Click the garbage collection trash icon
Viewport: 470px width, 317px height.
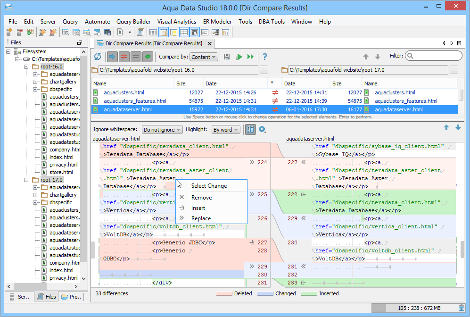tap(461, 308)
